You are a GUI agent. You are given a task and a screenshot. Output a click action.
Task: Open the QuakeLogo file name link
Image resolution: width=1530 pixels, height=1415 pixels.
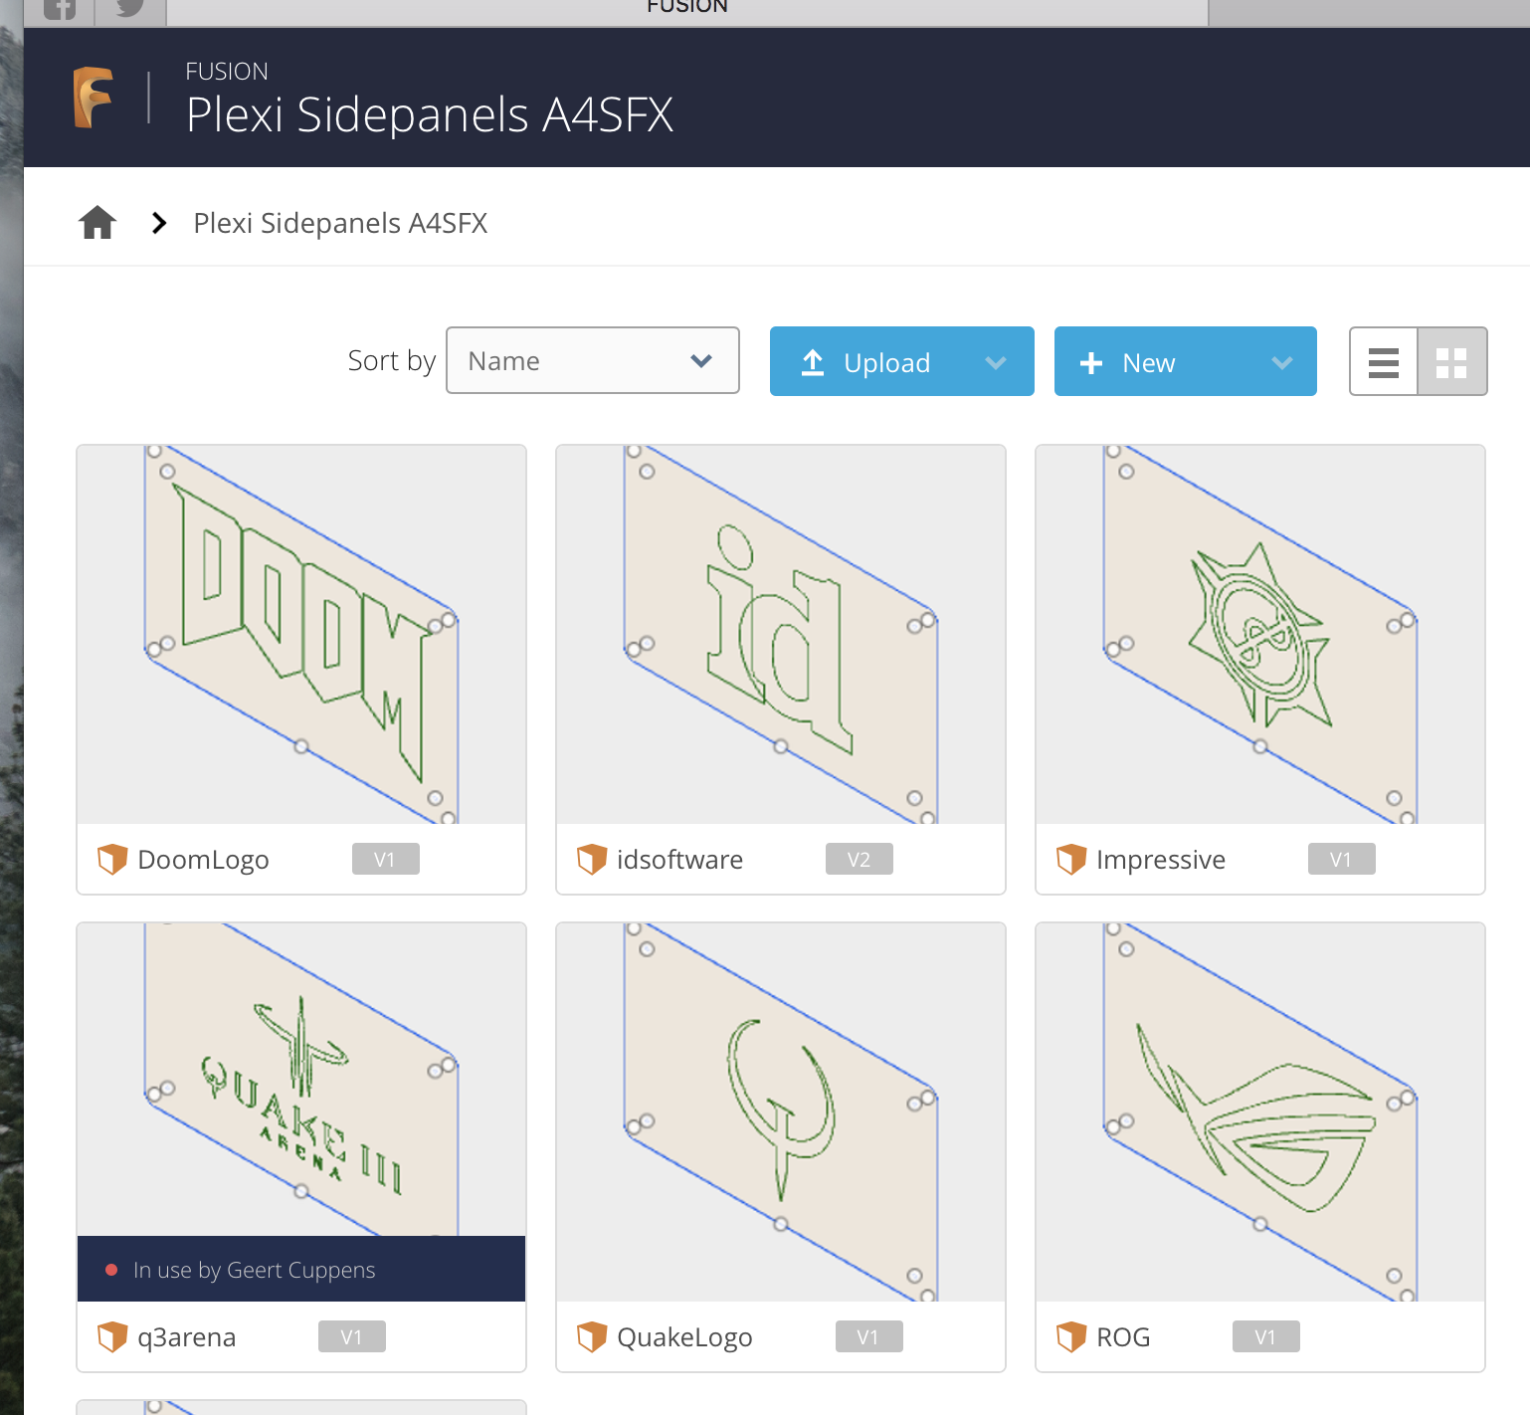[684, 1336]
